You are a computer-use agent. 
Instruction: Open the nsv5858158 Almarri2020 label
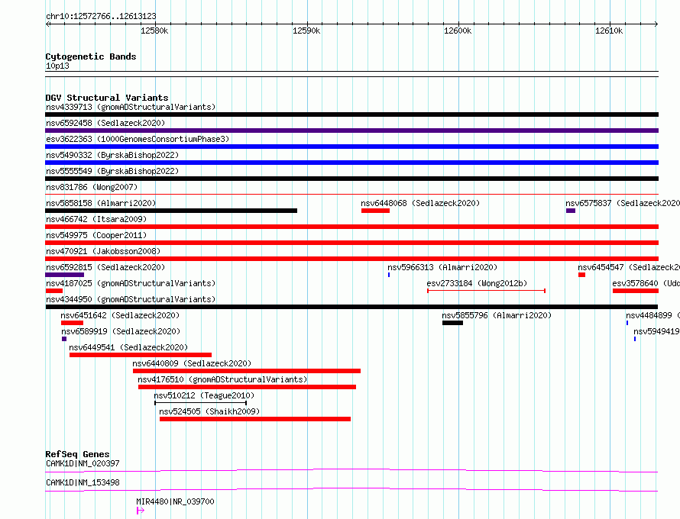tap(101, 203)
